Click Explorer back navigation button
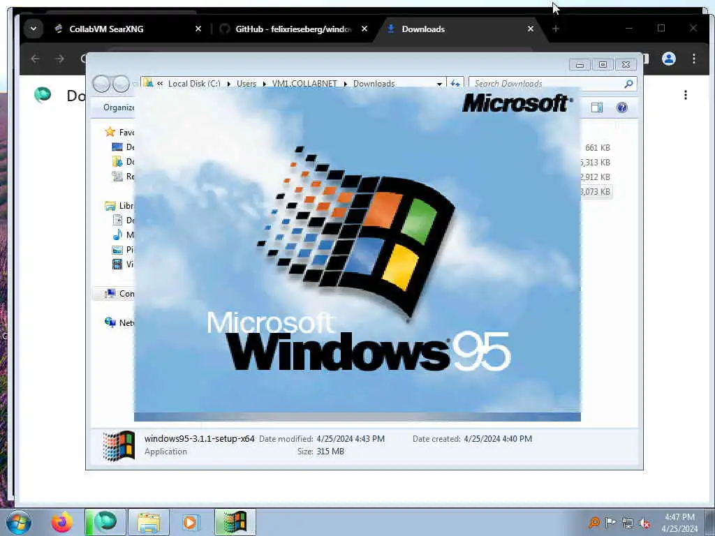This screenshot has height=536, width=715. click(101, 84)
